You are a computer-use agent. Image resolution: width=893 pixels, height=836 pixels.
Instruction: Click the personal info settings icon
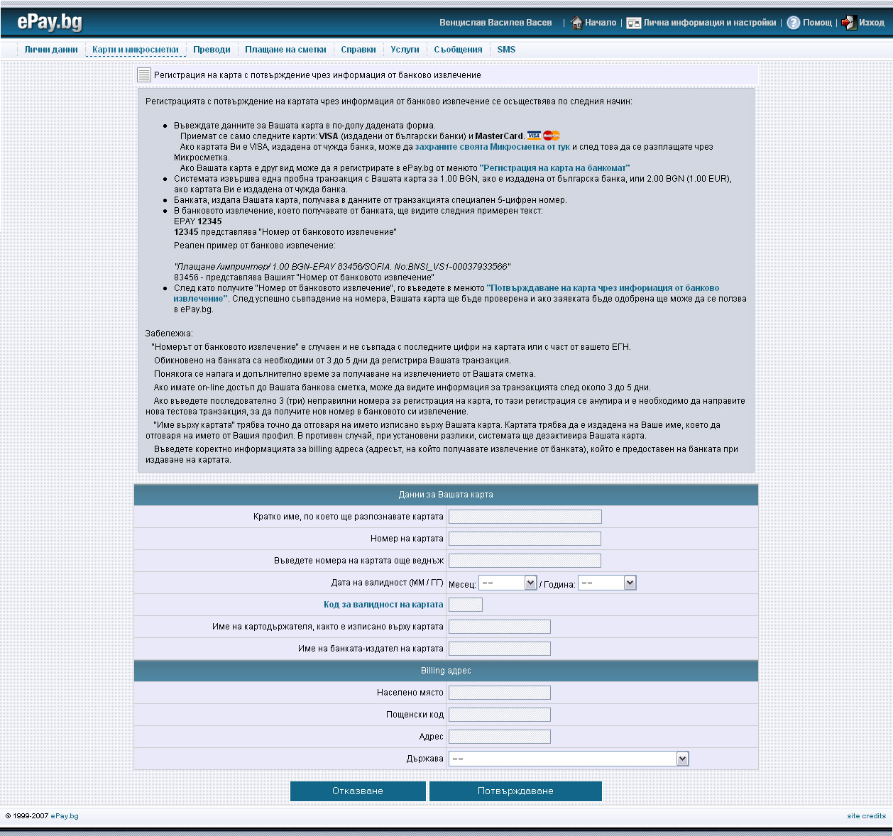click(x=633, y=23)
